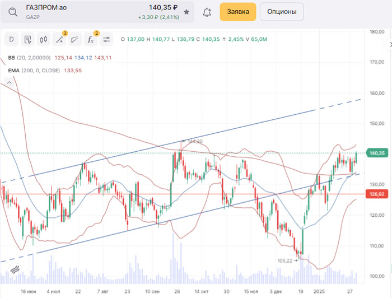
Task: Select the BB indicator legend label
Action: pos(11,58)
